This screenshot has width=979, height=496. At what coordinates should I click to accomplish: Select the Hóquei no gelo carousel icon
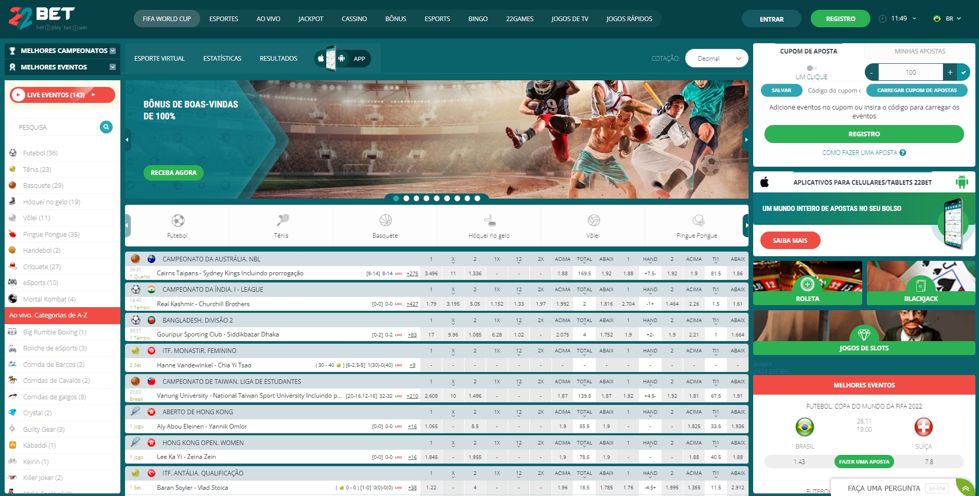point(489,221)
